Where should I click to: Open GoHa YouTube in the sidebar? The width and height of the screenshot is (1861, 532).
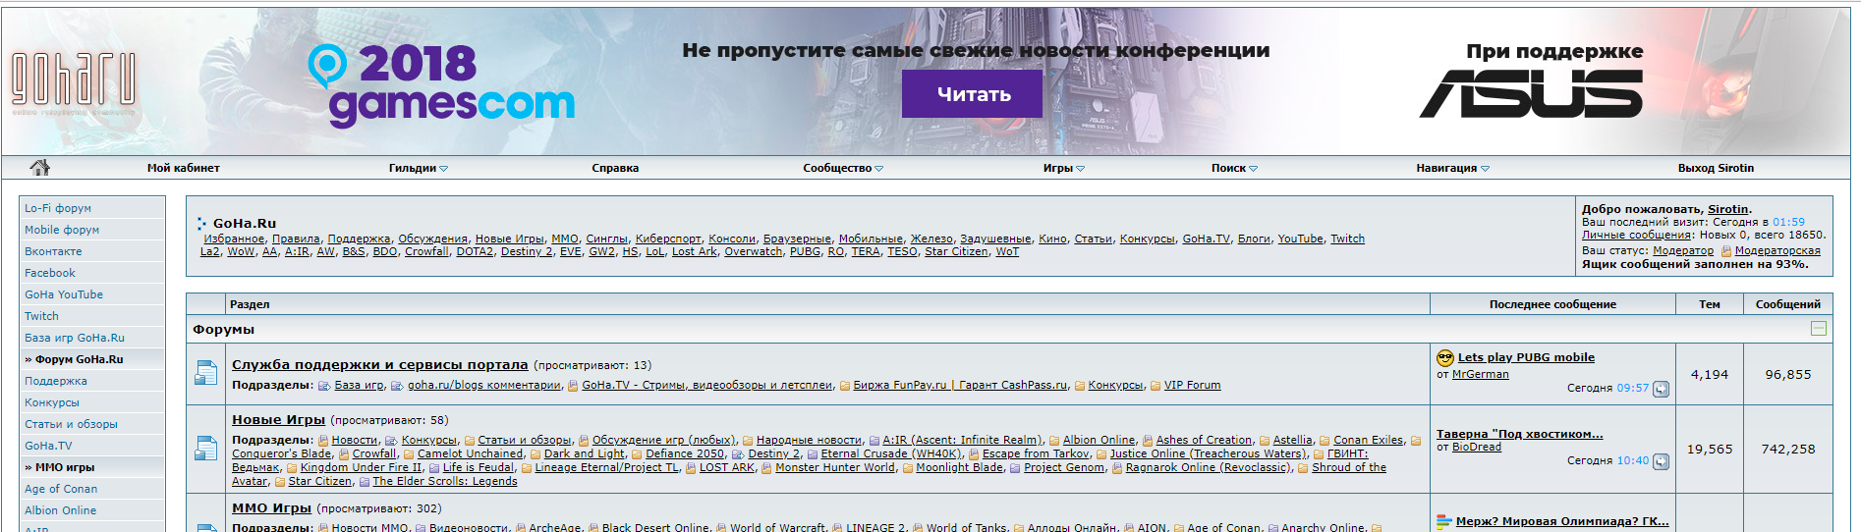64,294
